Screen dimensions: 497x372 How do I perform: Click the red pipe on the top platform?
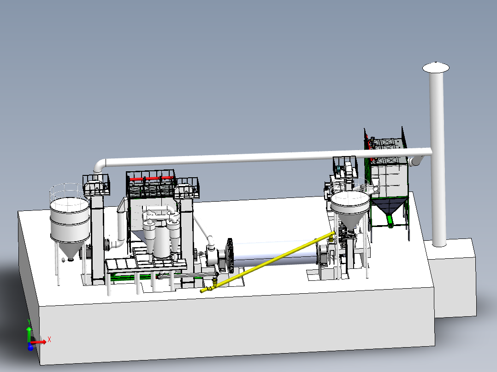click(151, 179)
